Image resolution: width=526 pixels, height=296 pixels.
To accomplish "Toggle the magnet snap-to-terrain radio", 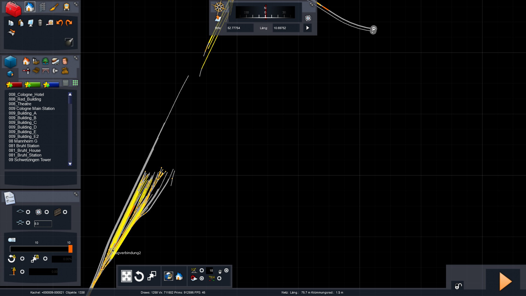I will coord(202,278).
